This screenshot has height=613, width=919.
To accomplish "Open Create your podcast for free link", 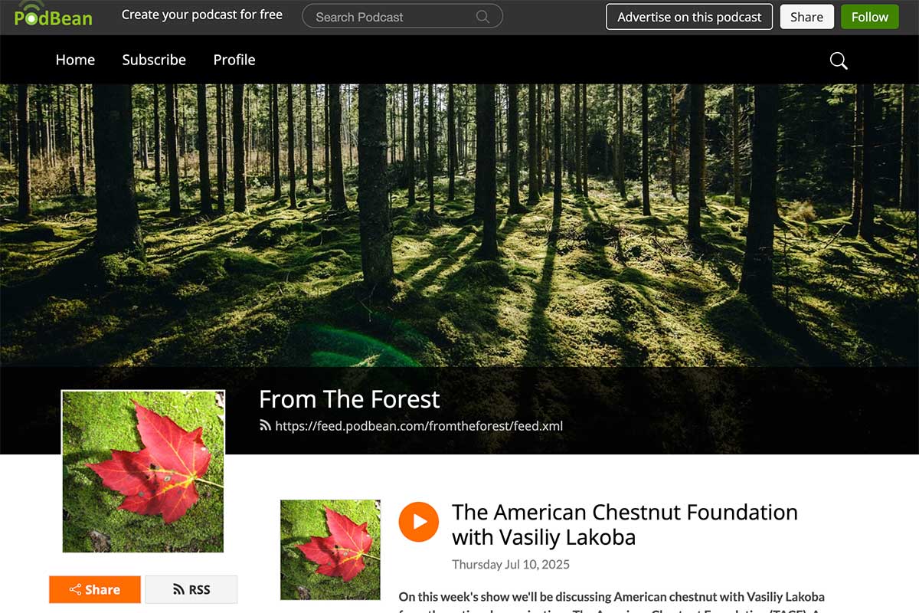I will [202, 15].
